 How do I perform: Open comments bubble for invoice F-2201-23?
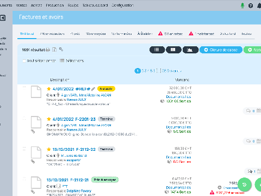(x=248, y=141)
